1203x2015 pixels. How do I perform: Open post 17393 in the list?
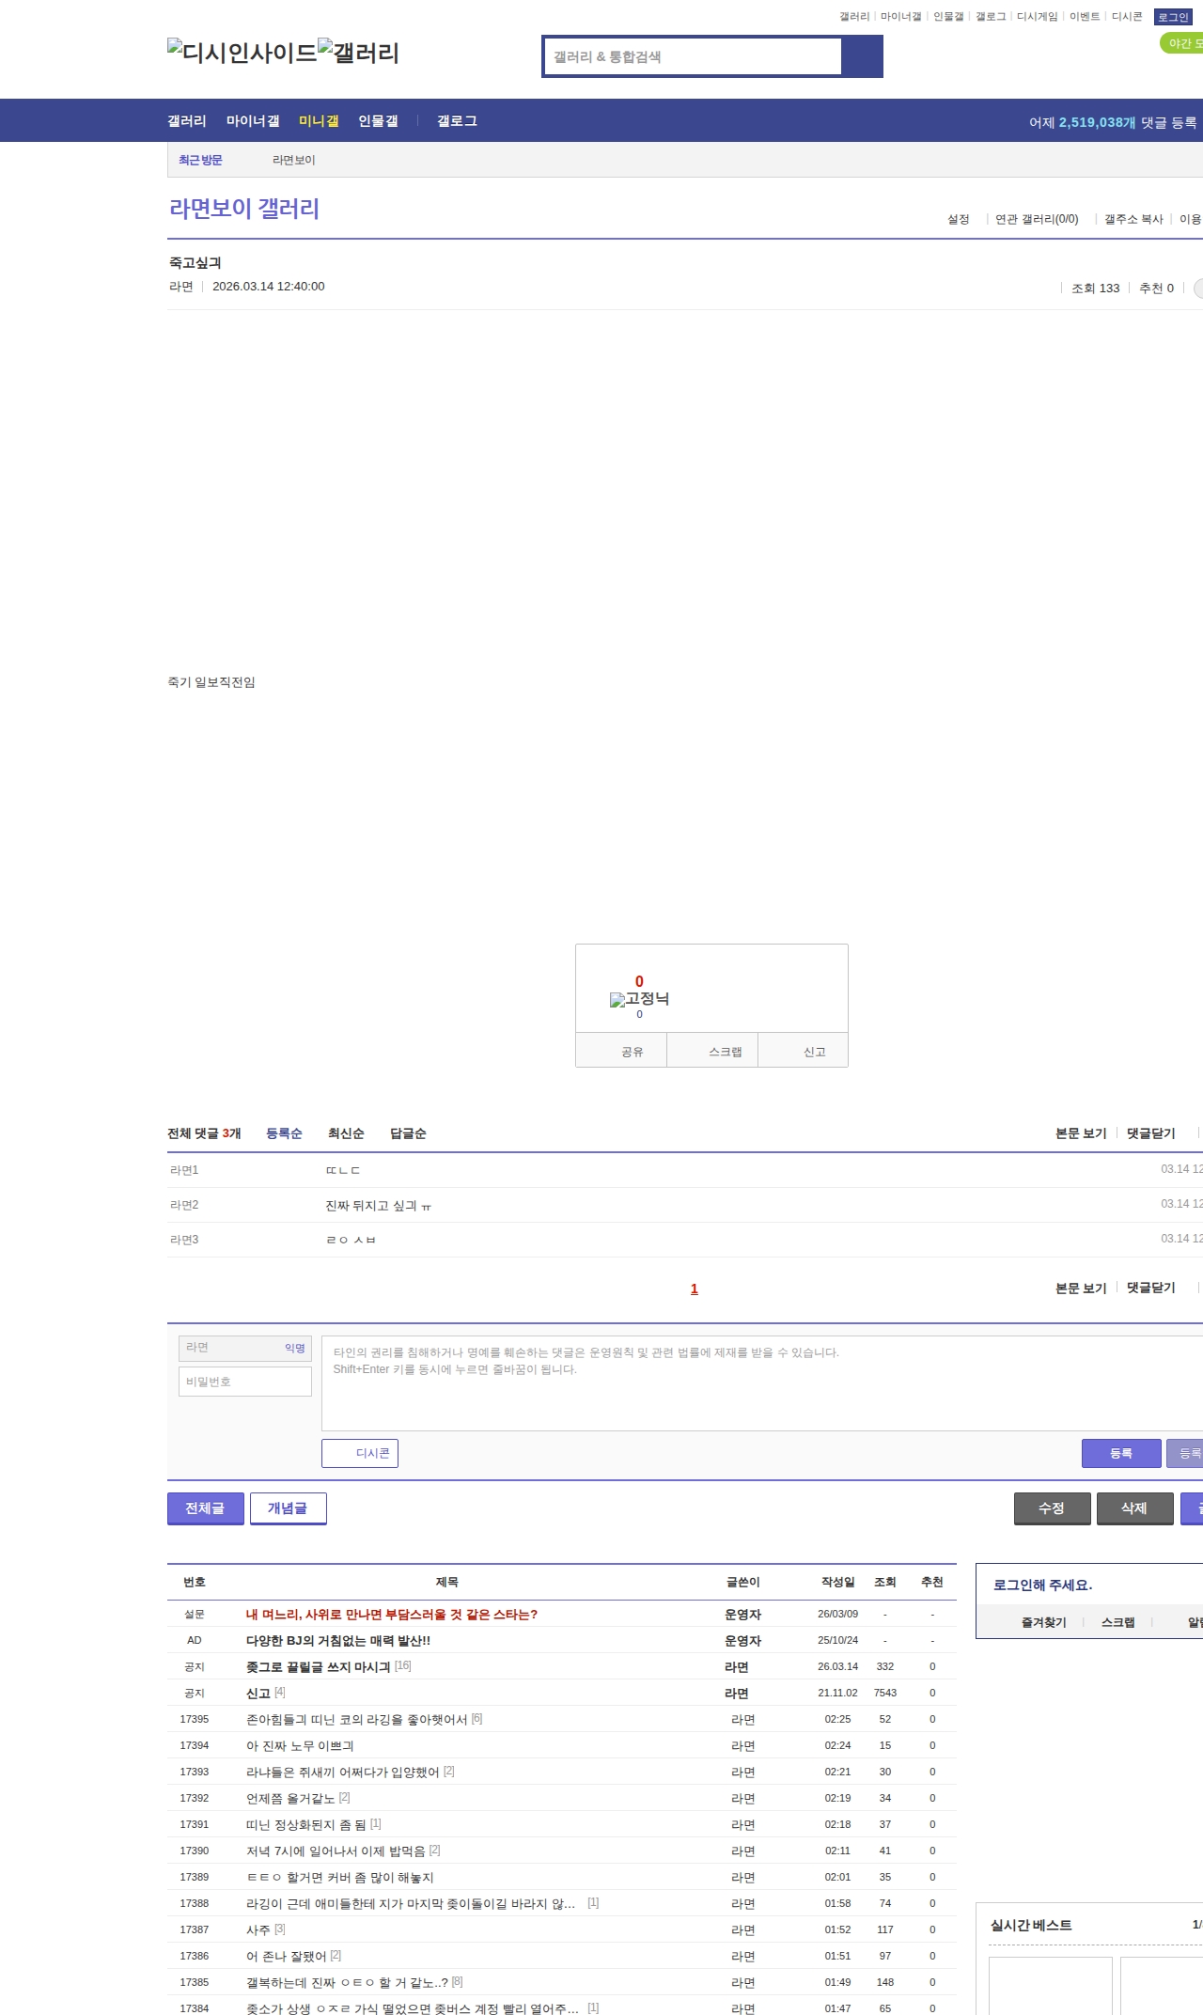click(x=342, y=1772)
